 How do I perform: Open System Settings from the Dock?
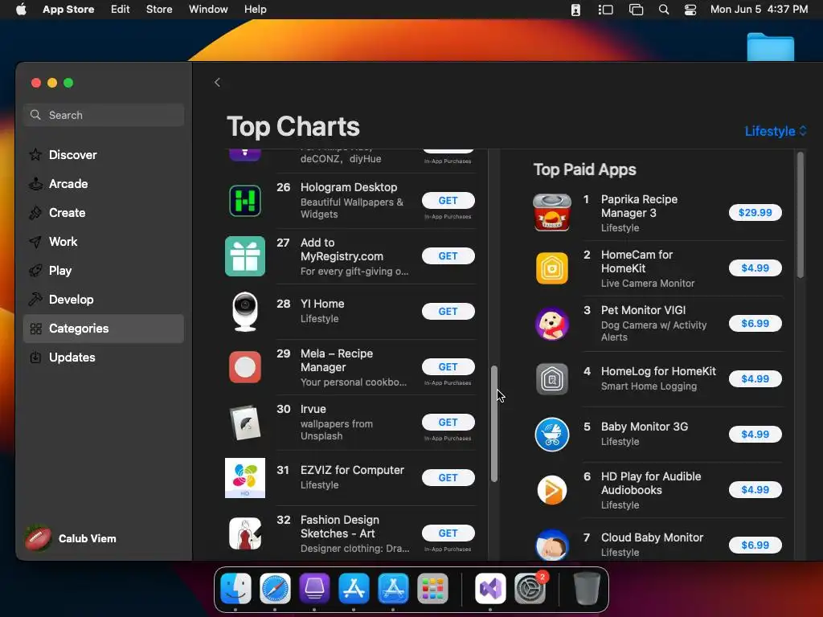pyautogui.click(x=530, y=589)
